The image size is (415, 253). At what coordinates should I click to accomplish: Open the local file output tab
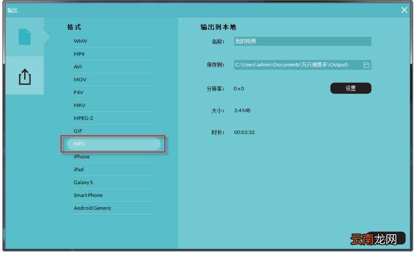tap(25, 37)
